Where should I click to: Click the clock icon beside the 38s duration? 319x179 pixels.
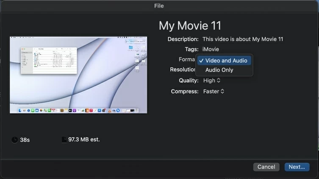point(15,140)
